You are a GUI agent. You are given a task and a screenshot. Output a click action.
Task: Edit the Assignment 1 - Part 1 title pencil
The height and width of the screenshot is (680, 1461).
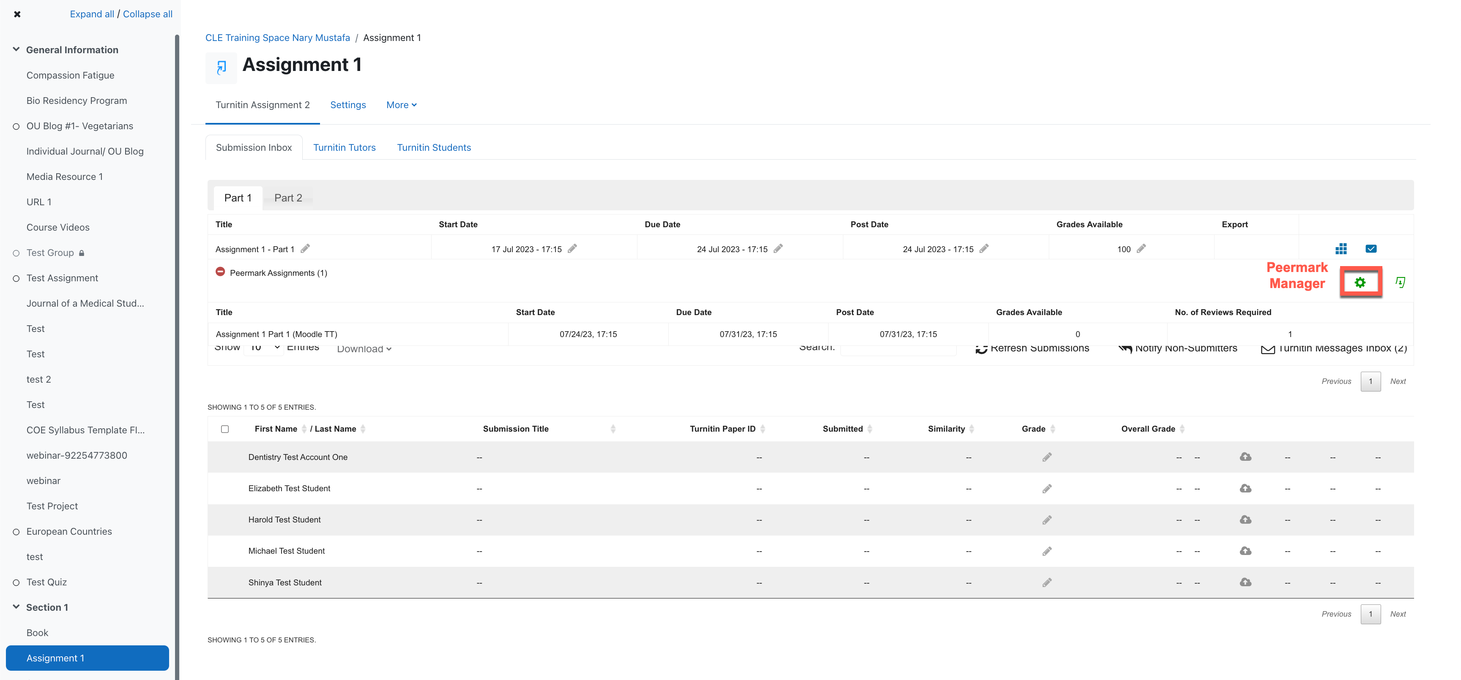[x=305, y=249]
